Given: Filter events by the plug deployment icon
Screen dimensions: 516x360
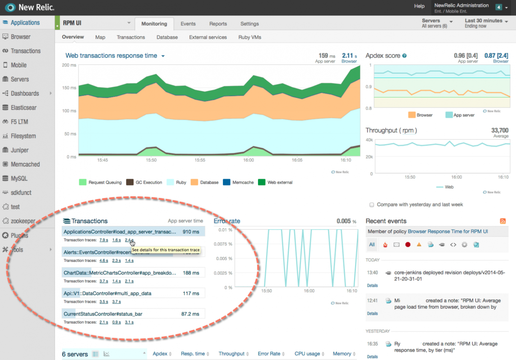Looking at the screenshot, I should coord(442,245).
